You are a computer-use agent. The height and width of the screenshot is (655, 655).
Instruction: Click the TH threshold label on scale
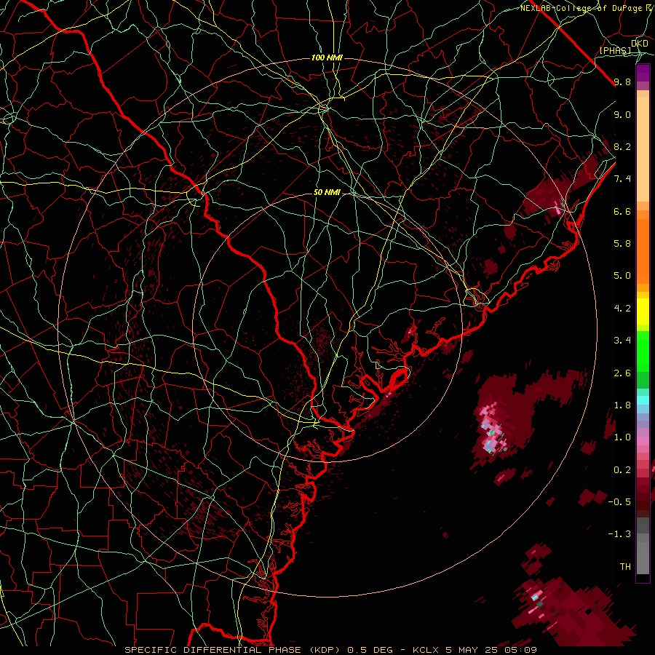[625, 567]
